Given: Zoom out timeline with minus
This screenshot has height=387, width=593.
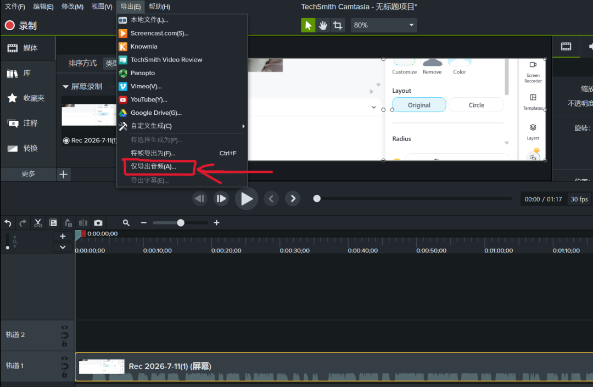Looking at the screenshot, I should coord(144,223).
